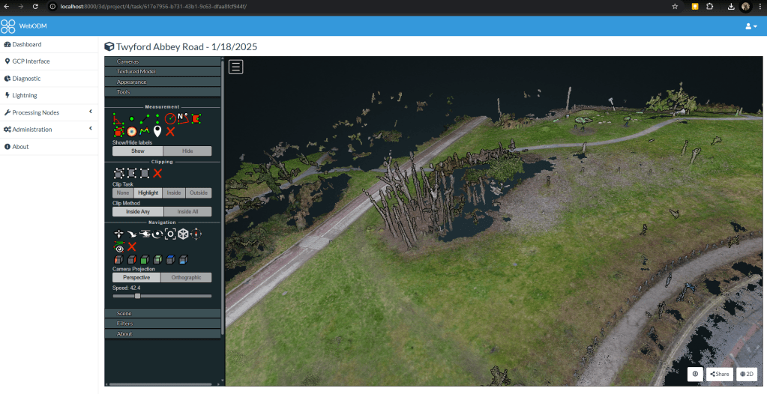767x394 pixels.
Task: Set camera projection to Orthographic
Action: pyautogui.click(x=187, y=277)
